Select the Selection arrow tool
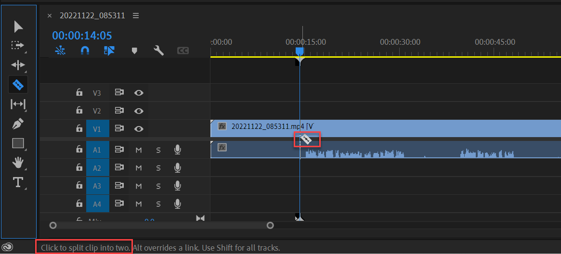This screenshot has height=254, width=561. (18, 27)
